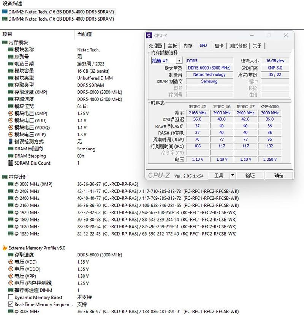The height and width of the screenshot is (315, 304).
Task: Toggle the Real-Time Memory Frequency checkbox
Action: tap(11, 304)
